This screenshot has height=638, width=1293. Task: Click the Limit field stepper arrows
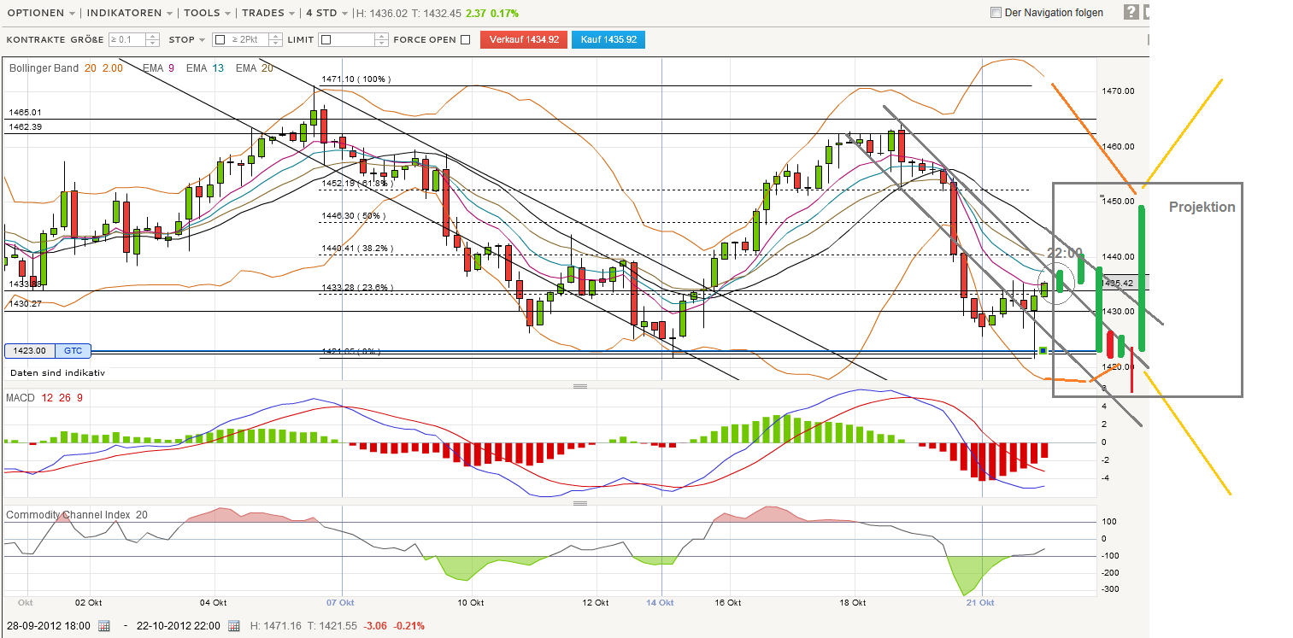pyautogui.click(x=381, y=40)
